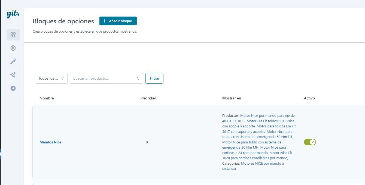The width and height of the screenshot is (365, 185).
Task: Click the Mostrar en column header
Action: [232, 98]
